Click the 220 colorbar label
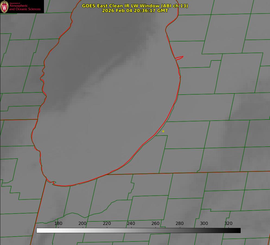Viewport: 270px width, 245px height. click(x=107, y=223)
